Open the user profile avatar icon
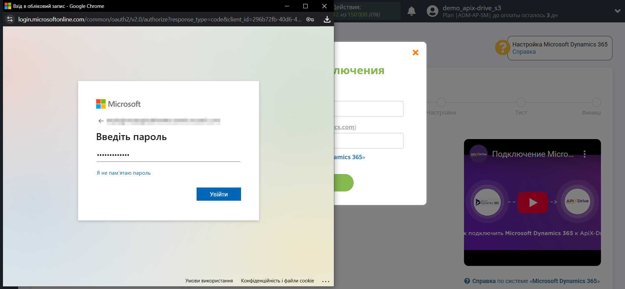Screen dimensions: 625x289 click(432, 11)
